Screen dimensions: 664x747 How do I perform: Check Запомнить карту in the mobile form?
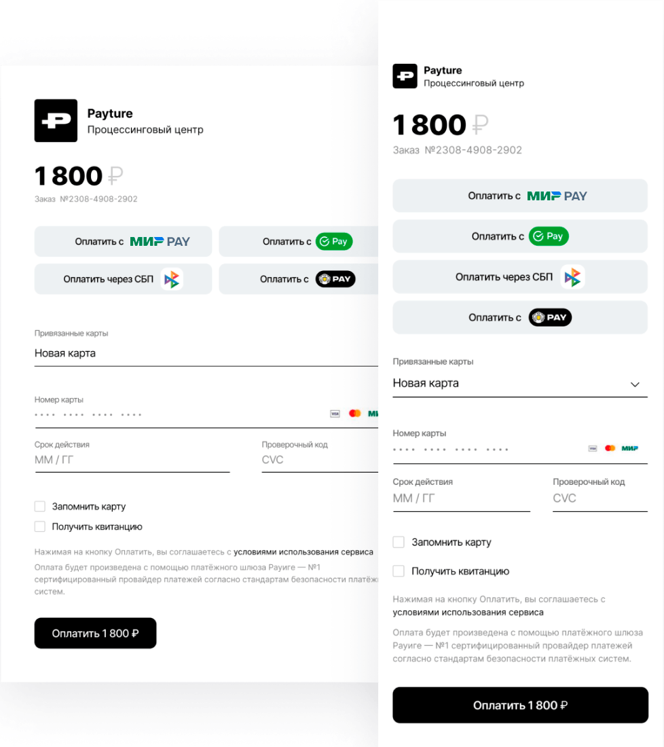tap(399, 542)
